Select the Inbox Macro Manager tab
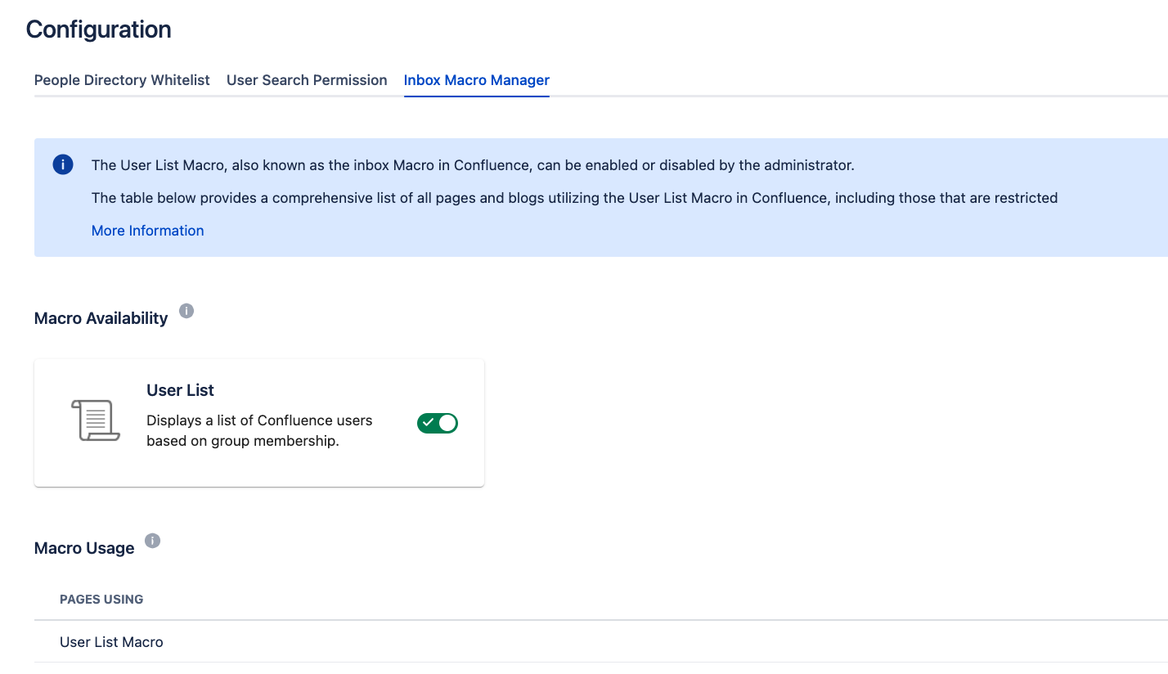 pyautogui.click(x=476, y=80)
